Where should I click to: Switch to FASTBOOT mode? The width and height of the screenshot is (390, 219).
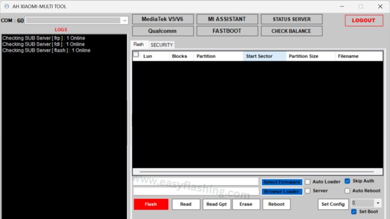226,31
